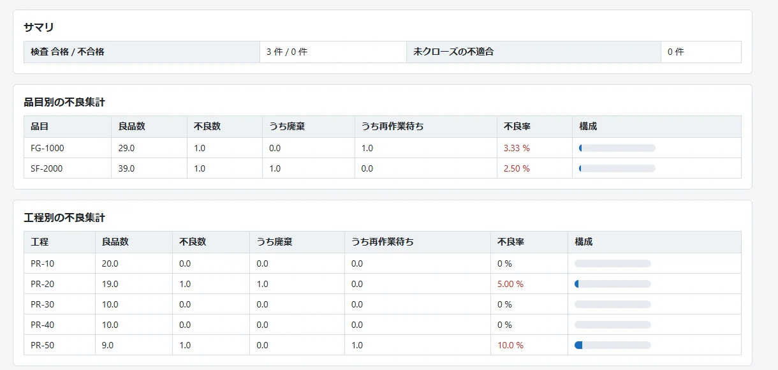Click the PR-30 row composition bar

pos(613,304)
